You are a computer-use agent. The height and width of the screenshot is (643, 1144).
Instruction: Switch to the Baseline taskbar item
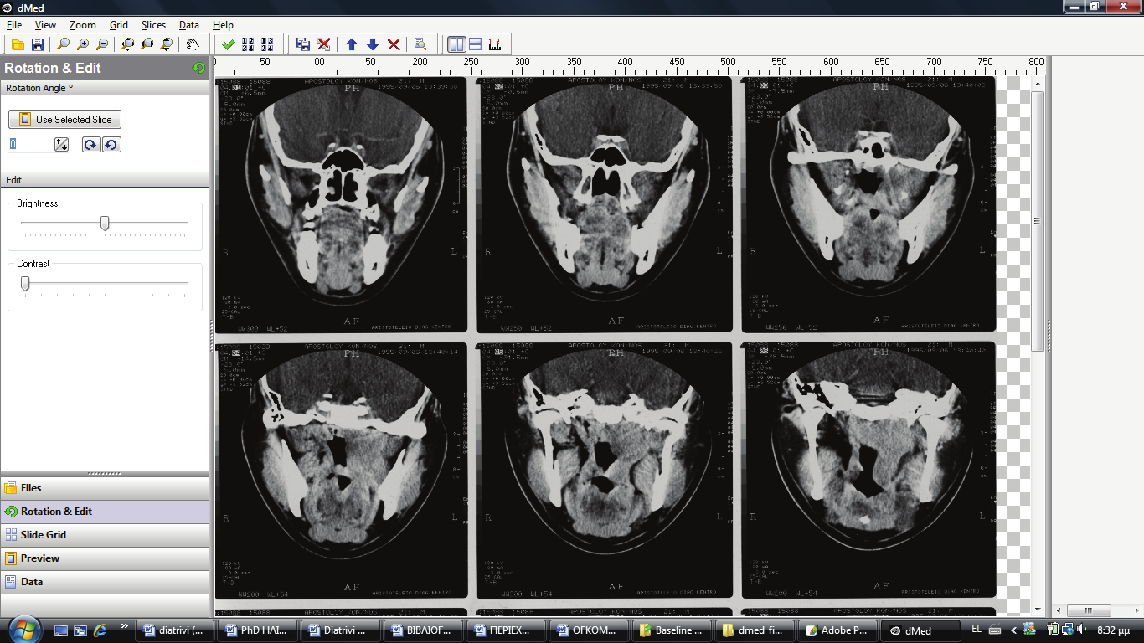[673, 630]
